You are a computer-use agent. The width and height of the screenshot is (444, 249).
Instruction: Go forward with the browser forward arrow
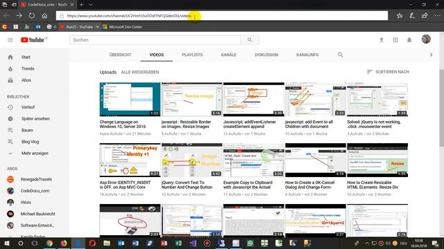click(19, 15)
